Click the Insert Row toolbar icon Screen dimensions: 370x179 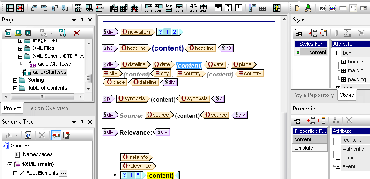tap(79, 8)
